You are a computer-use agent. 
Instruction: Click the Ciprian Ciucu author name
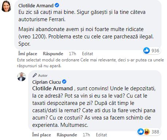[x=46, y=82]
